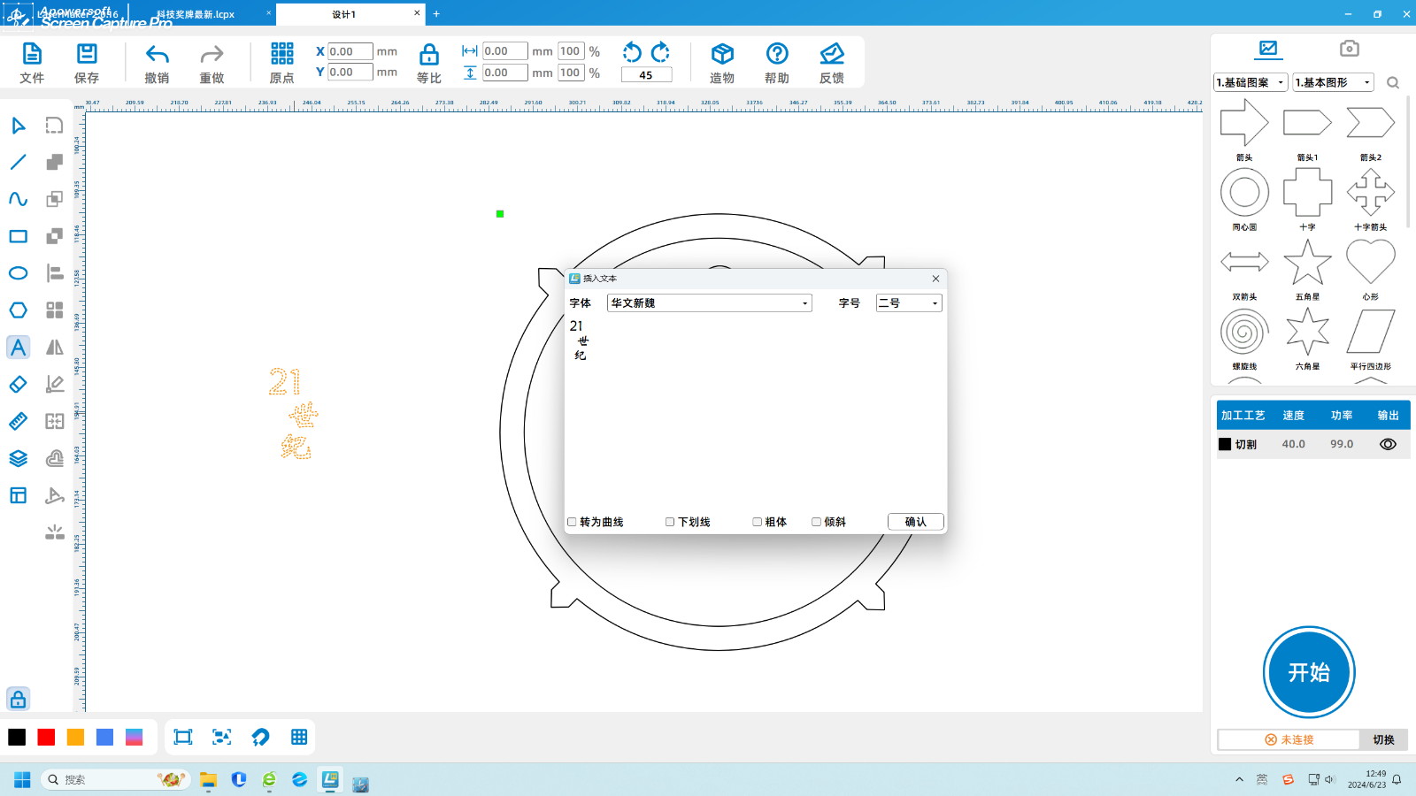Select the Ellipse drawing tool
Screen dimensions: 1416x796
[x=18, y=273]
